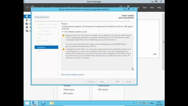Open the Help menu in Server Manager

[x=159, y=8]
